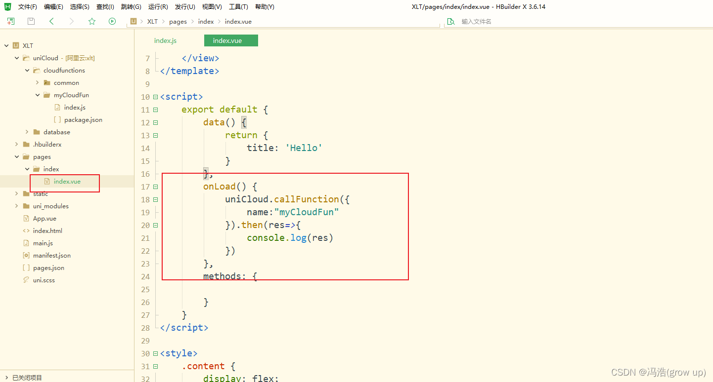Expand the .hbuilderx folder chevron

pos(17,144)
